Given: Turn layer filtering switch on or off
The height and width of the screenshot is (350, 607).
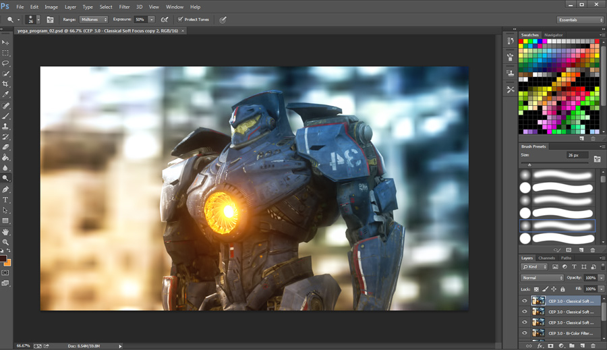Looking at the screenshot, I should point(603,266).
